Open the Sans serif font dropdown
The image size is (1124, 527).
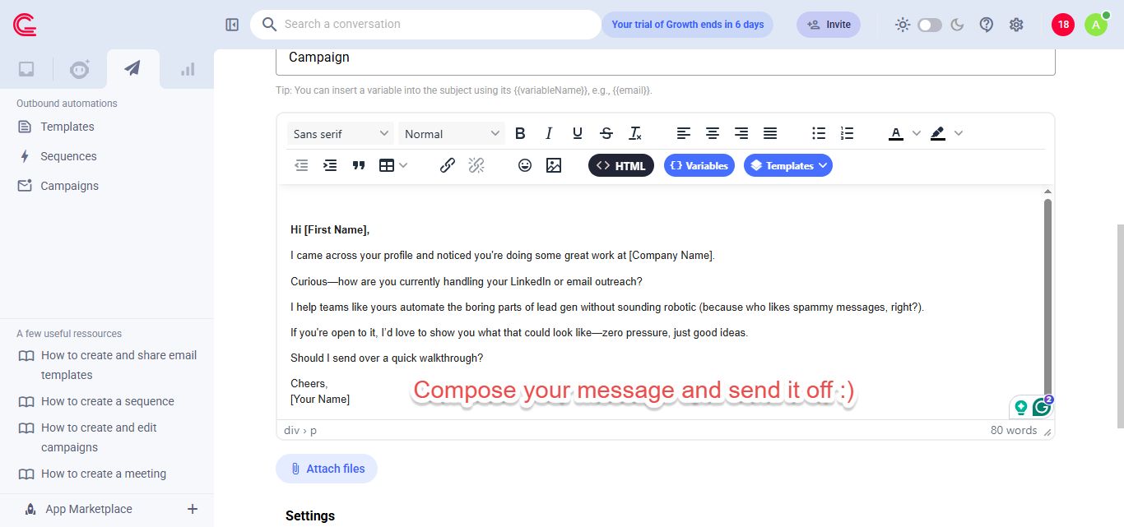[340, 132]
